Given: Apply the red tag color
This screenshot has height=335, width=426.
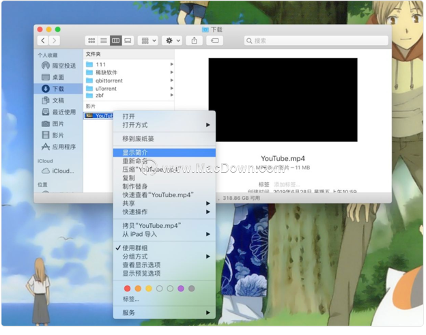Looking at the screenshot, I should 127,289.
